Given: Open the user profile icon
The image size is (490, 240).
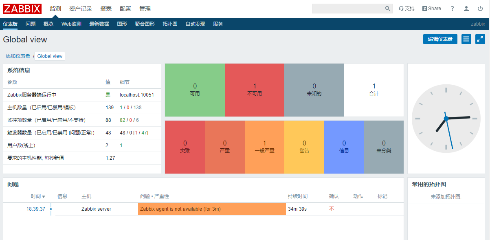Looking at the screenshot, I should tap(466, 9).
